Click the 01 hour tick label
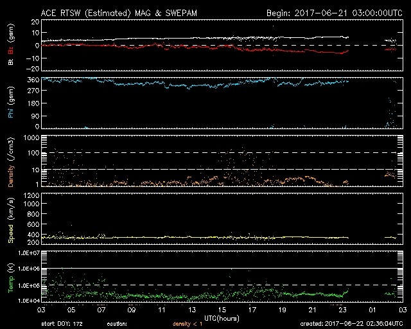 coord(372,310)
